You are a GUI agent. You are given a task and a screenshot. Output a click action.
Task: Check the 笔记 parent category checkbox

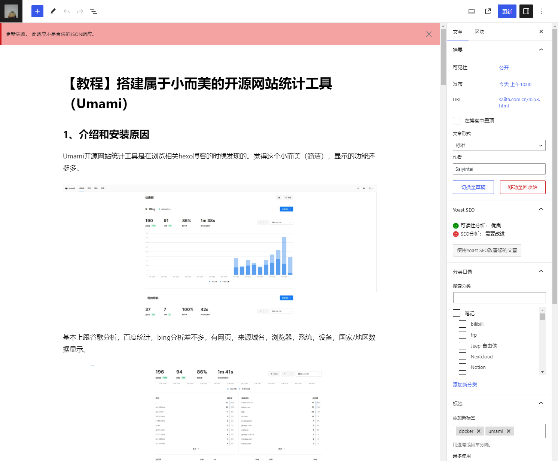456,313
